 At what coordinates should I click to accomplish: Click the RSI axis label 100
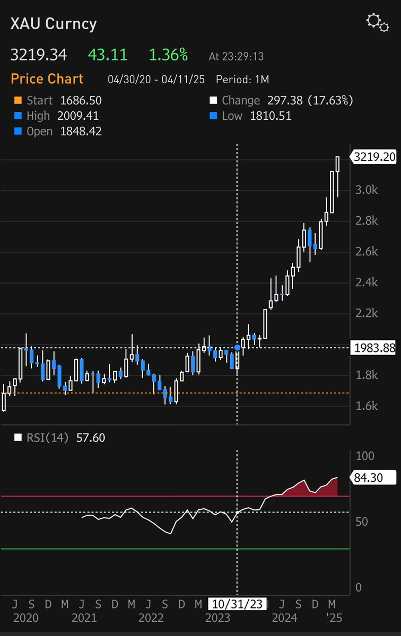(365, 456)
